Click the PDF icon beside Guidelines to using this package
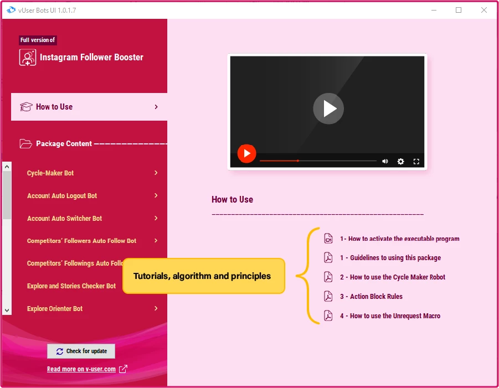The image size is (499, 388). coord(328,257)
